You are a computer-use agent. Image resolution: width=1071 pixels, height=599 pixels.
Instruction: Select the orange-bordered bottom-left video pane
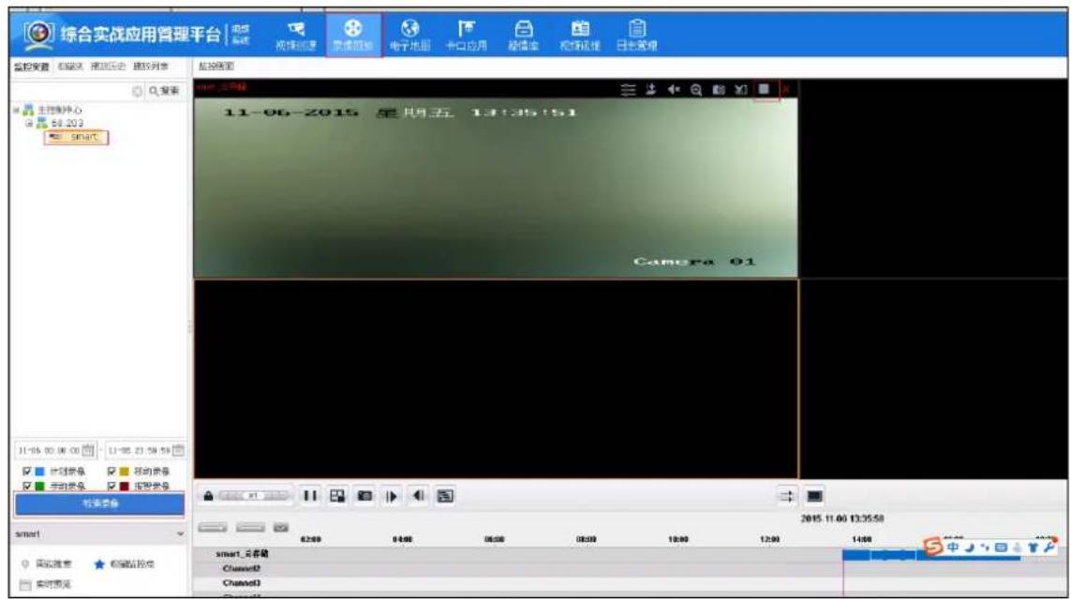pos(496,379)
